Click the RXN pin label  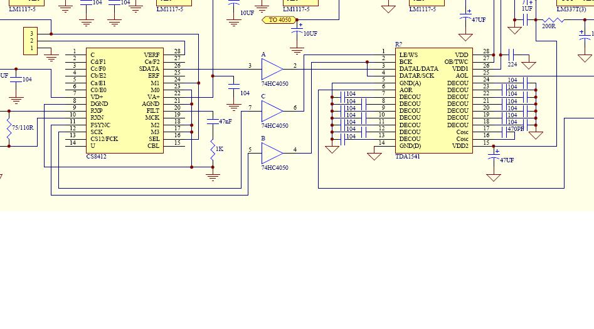(97, 118)
